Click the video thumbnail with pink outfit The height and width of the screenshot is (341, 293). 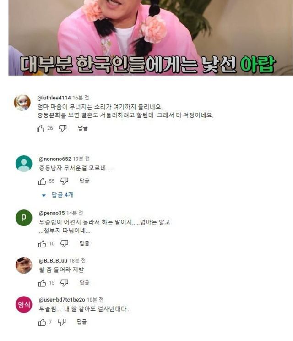(x=151, y=38)
